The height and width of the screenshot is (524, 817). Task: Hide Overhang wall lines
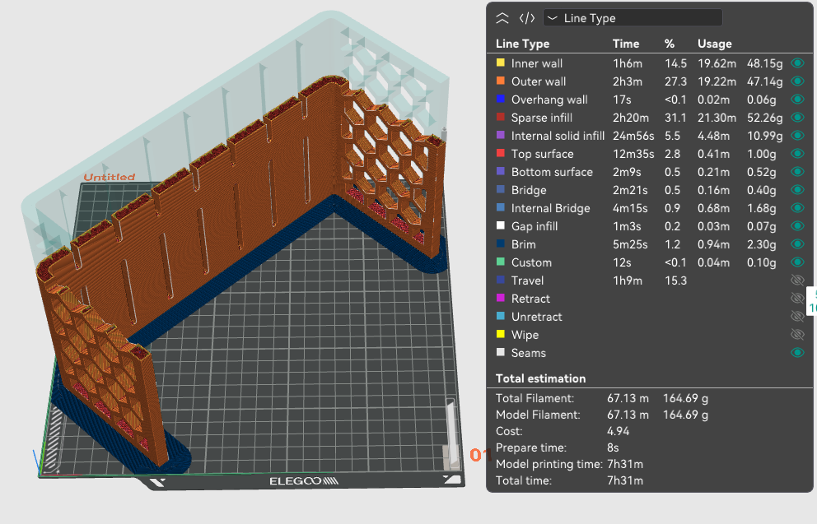[797, 100]
